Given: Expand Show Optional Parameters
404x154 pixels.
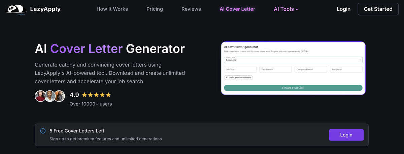Looking at the screenshot, I should point(238,77).
